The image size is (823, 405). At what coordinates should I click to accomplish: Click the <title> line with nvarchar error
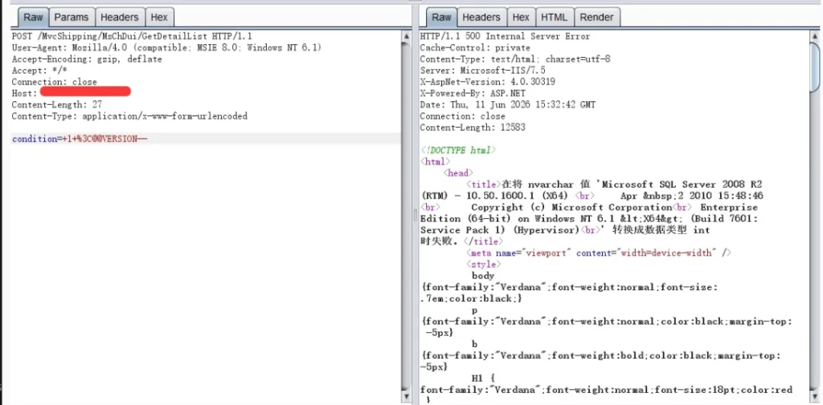[x=615, y=184]
